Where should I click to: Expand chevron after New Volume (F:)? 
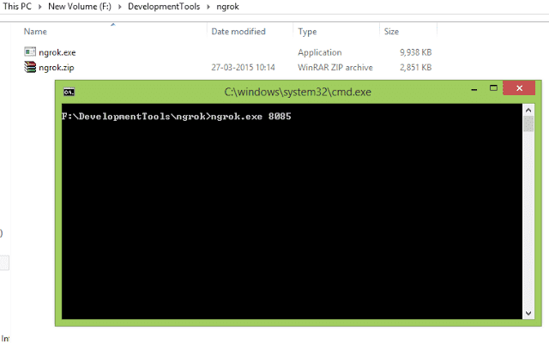(x=119, y=7)
